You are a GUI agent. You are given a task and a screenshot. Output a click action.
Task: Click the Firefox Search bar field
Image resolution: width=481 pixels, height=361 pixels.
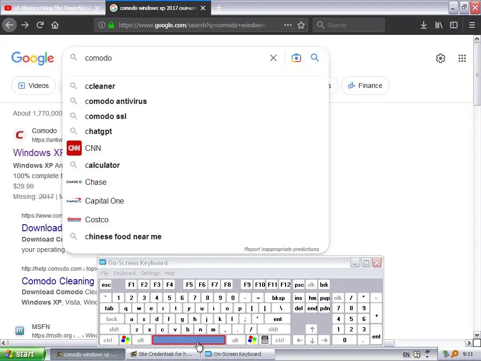pyautogui.click(x=349, y=25)
